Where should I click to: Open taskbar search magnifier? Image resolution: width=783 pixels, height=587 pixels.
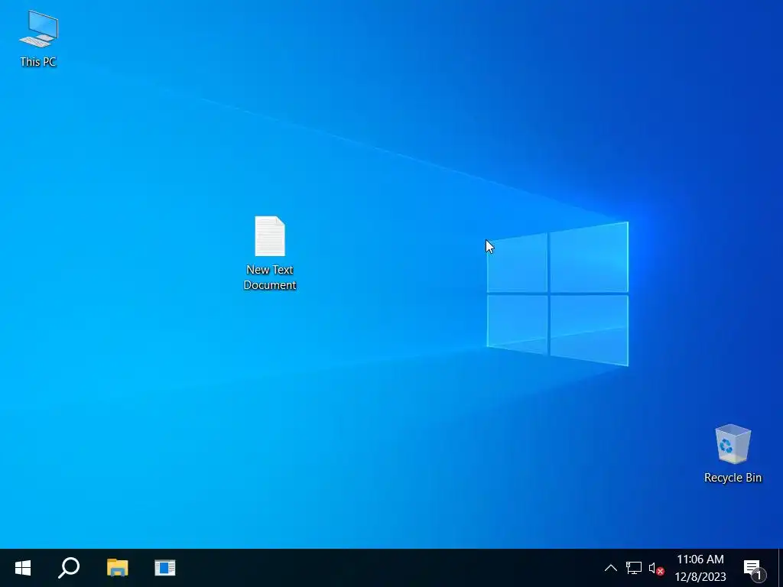[69, 568]
